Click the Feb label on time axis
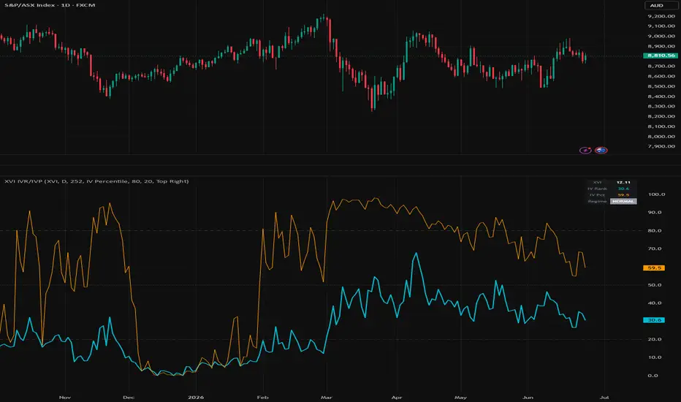The height and width of the screenshot is (402, 681). tap(263, 397)
